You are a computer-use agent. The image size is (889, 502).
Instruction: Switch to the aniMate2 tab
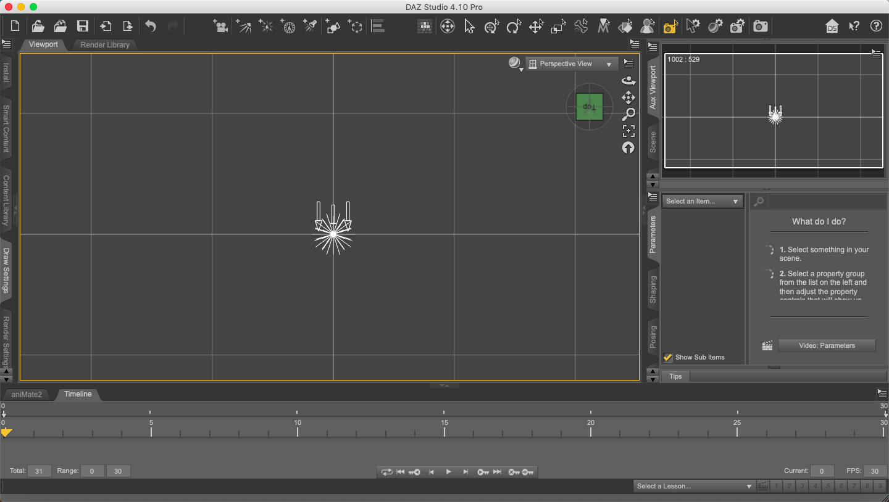click(x=27, y=394)
